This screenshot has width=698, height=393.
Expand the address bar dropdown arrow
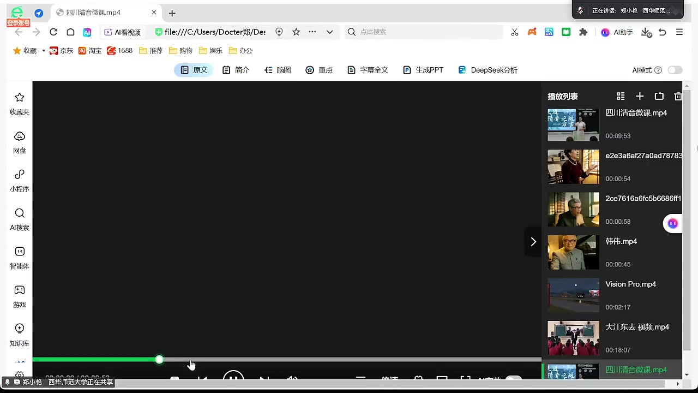tap(329, 32)
